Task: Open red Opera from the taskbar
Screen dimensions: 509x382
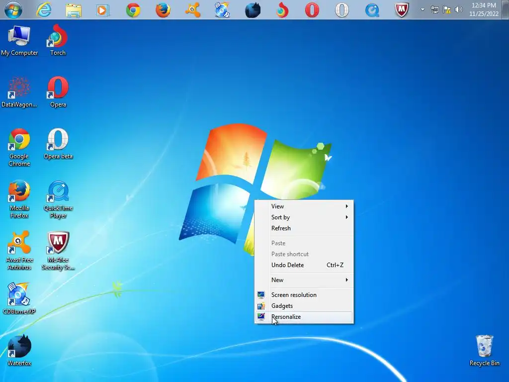Action: click(x=312, y=10)
